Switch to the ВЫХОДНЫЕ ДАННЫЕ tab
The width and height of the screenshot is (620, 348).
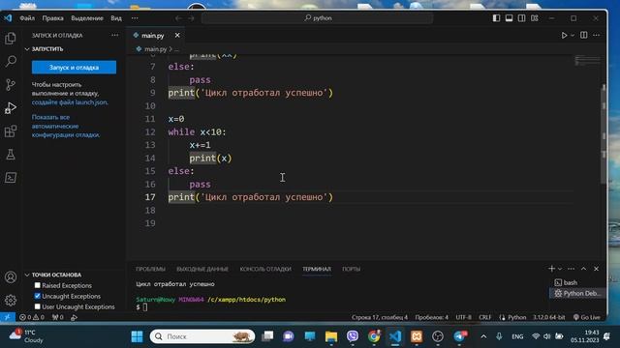[202, 269]
